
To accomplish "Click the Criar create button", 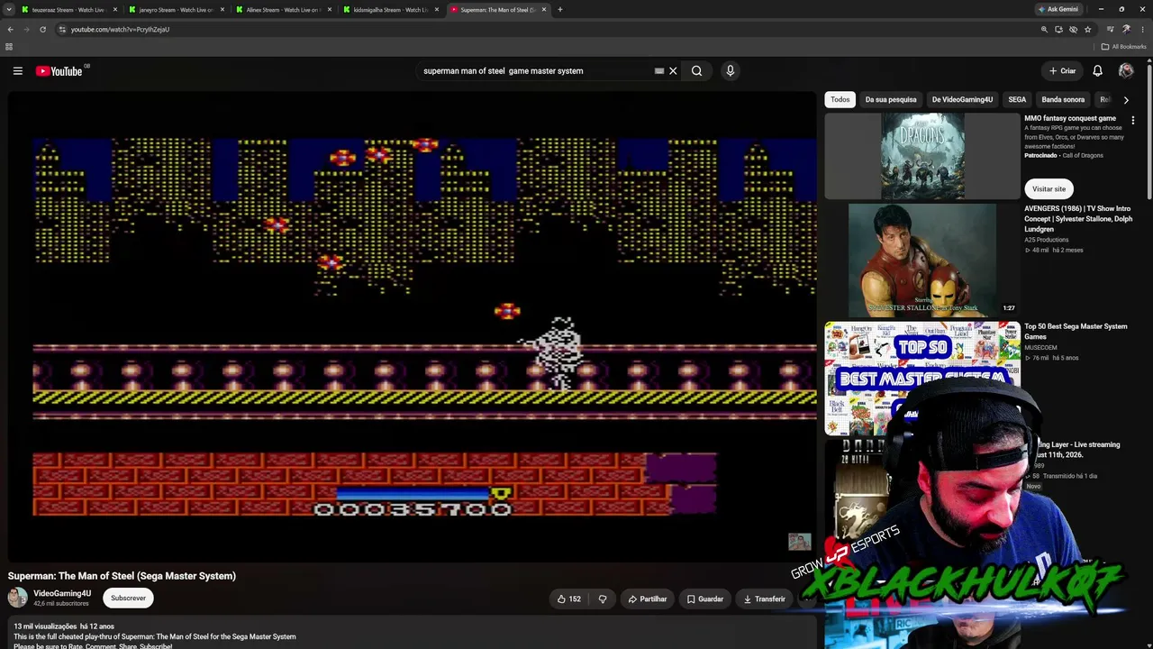I will pyautogui.click(x=1062, y=71).
